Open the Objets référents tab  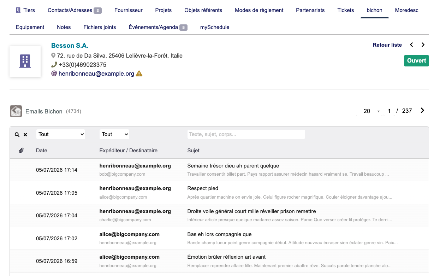point(203,10)
